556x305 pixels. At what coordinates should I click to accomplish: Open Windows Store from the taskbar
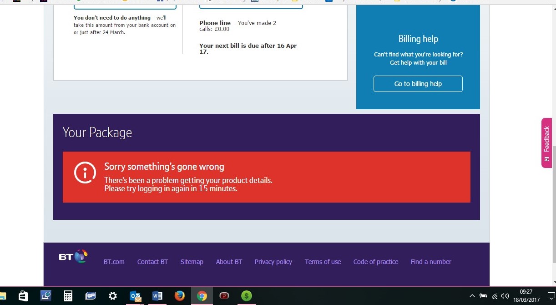coord(23,296)
